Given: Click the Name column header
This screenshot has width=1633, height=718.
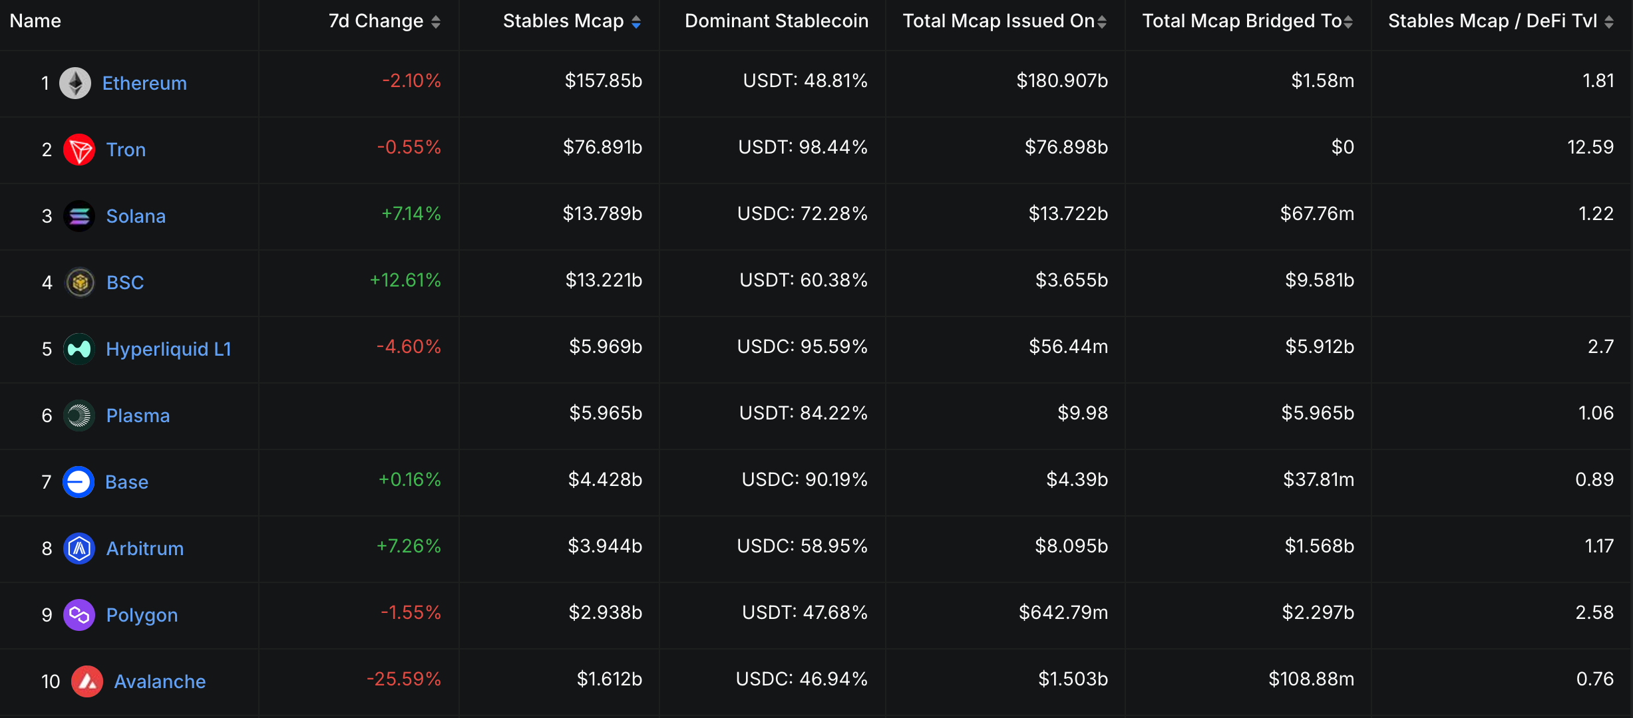Looking at the screenshot, I should [x=35, y=21].
